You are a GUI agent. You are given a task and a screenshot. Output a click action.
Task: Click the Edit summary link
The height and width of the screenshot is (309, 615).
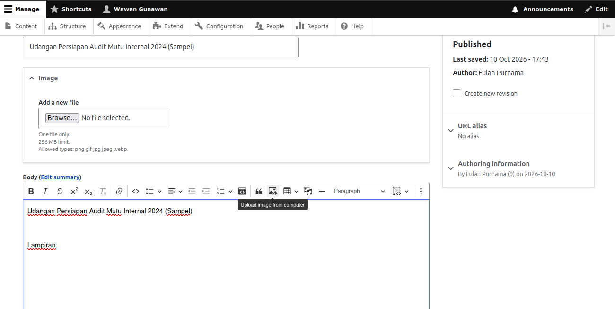[x=60, y=177]
